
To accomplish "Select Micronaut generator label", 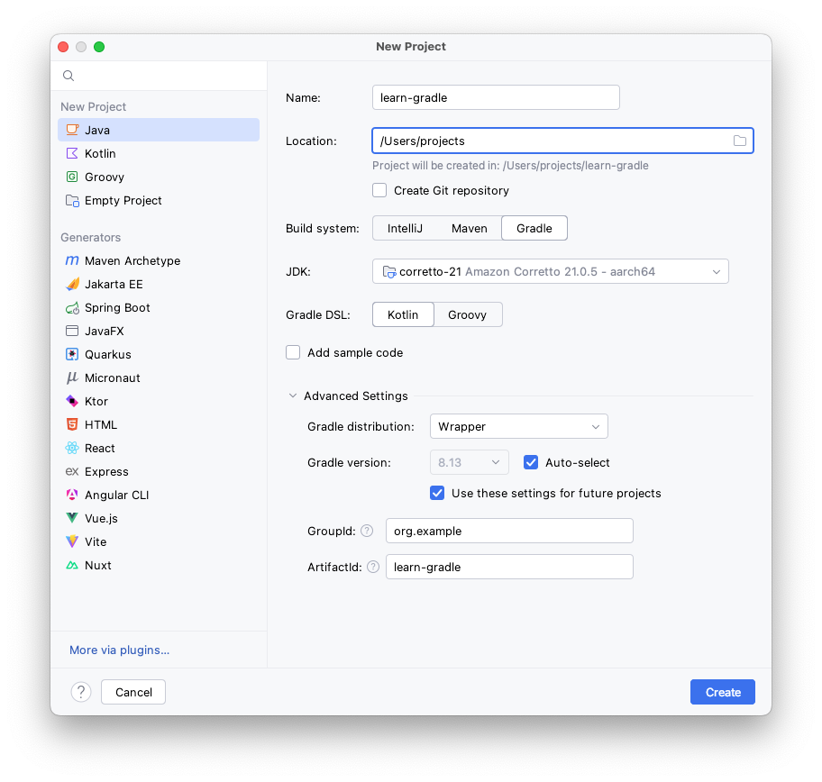I will click(x=112, y=377).
